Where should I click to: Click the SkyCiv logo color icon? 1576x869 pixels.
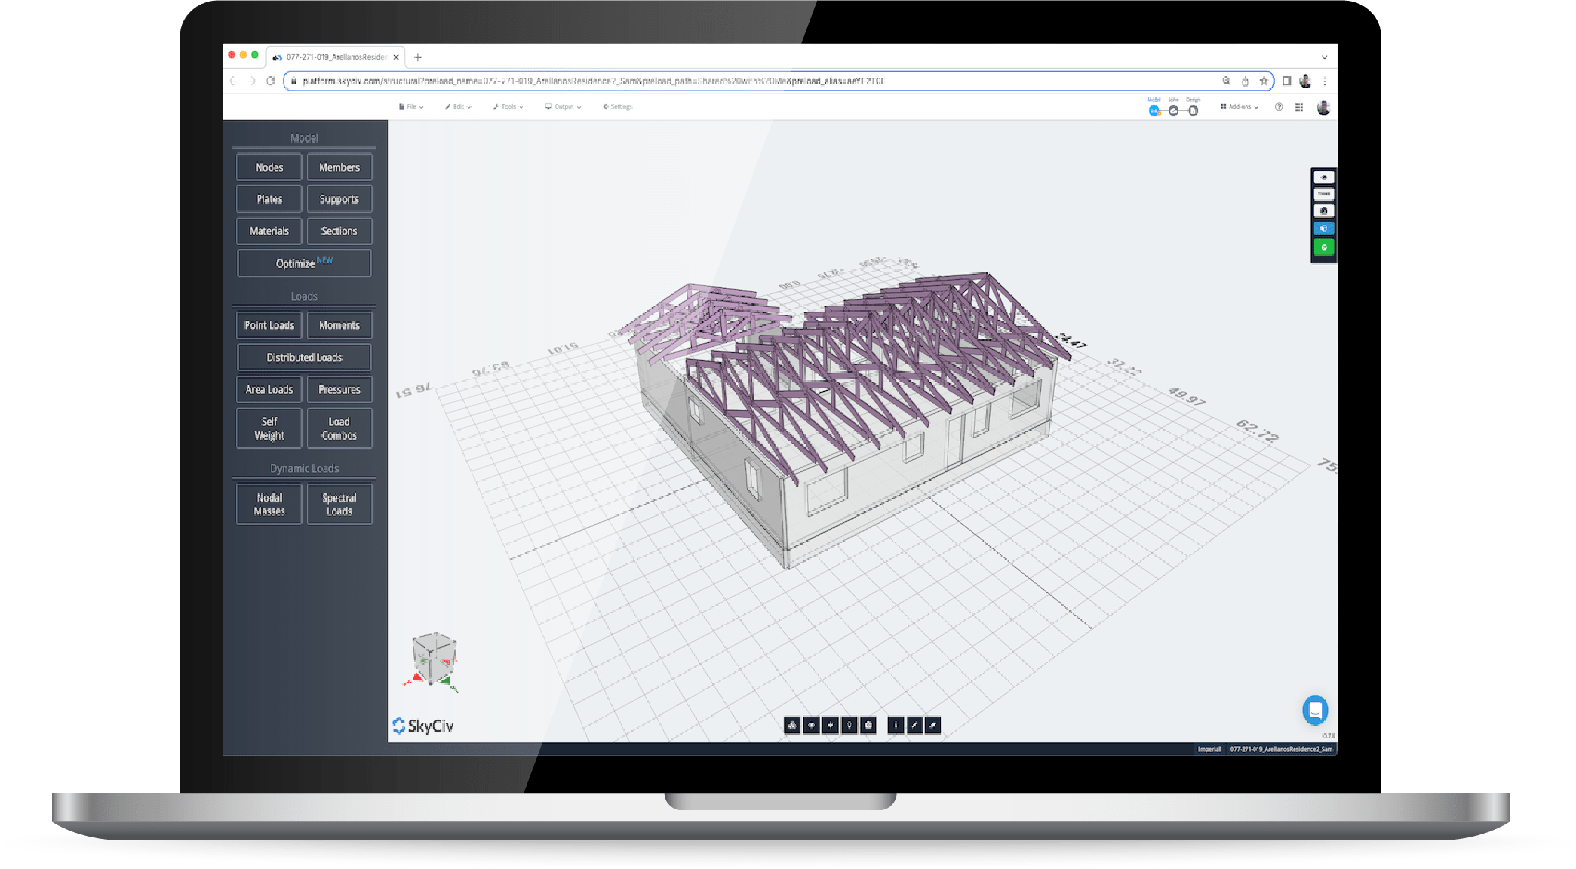399,726
